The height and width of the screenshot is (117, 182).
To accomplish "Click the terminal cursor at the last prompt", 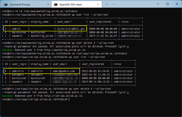I will click(67, 99).
